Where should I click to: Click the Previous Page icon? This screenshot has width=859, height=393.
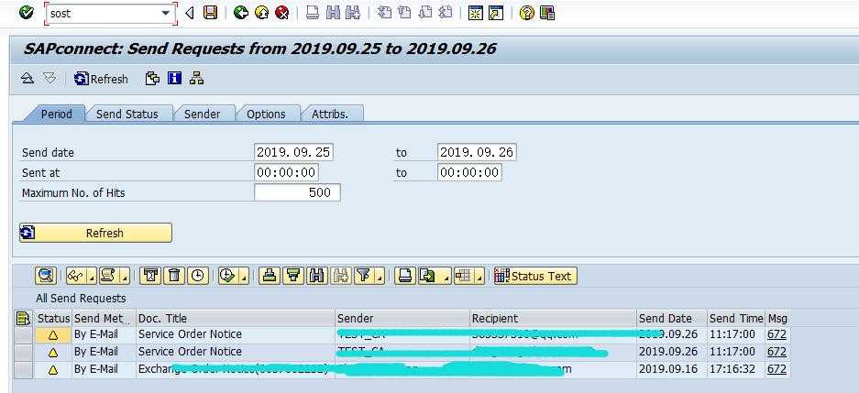click(405, 13)
